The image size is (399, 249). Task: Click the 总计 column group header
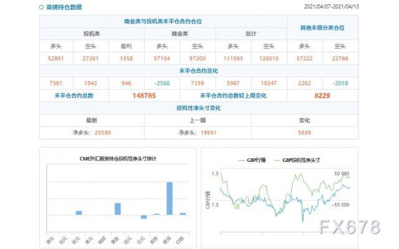click(251, 34)
